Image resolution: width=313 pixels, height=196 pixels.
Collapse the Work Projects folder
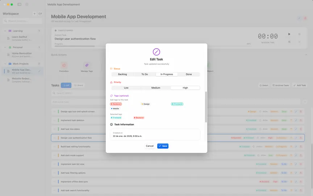(5, 64)
